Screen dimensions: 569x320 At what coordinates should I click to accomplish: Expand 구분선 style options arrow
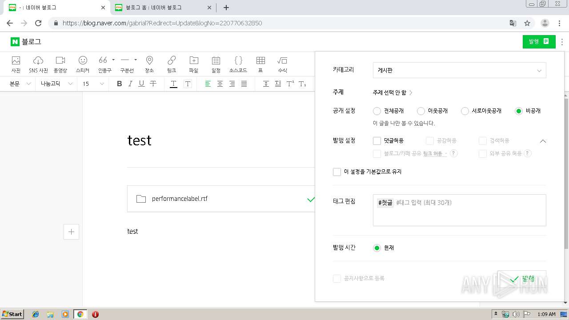click(x=136, y=60)
